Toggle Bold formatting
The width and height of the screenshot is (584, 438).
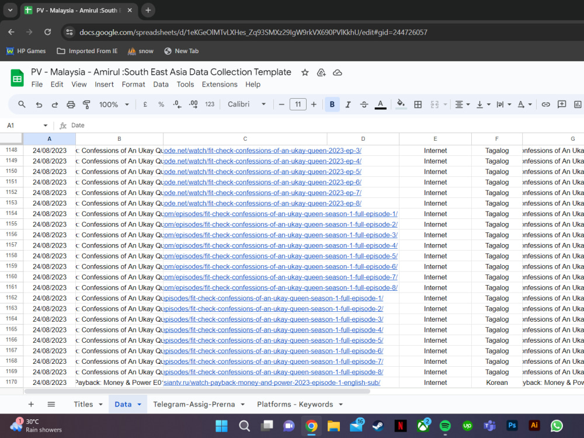pyautogui.click(x=332, y=105)
